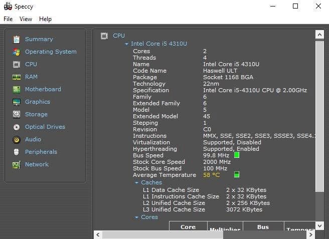The image size is (329, 239).
Task: Click the vertical scrollbar down arrow
Action: [319, 226]
